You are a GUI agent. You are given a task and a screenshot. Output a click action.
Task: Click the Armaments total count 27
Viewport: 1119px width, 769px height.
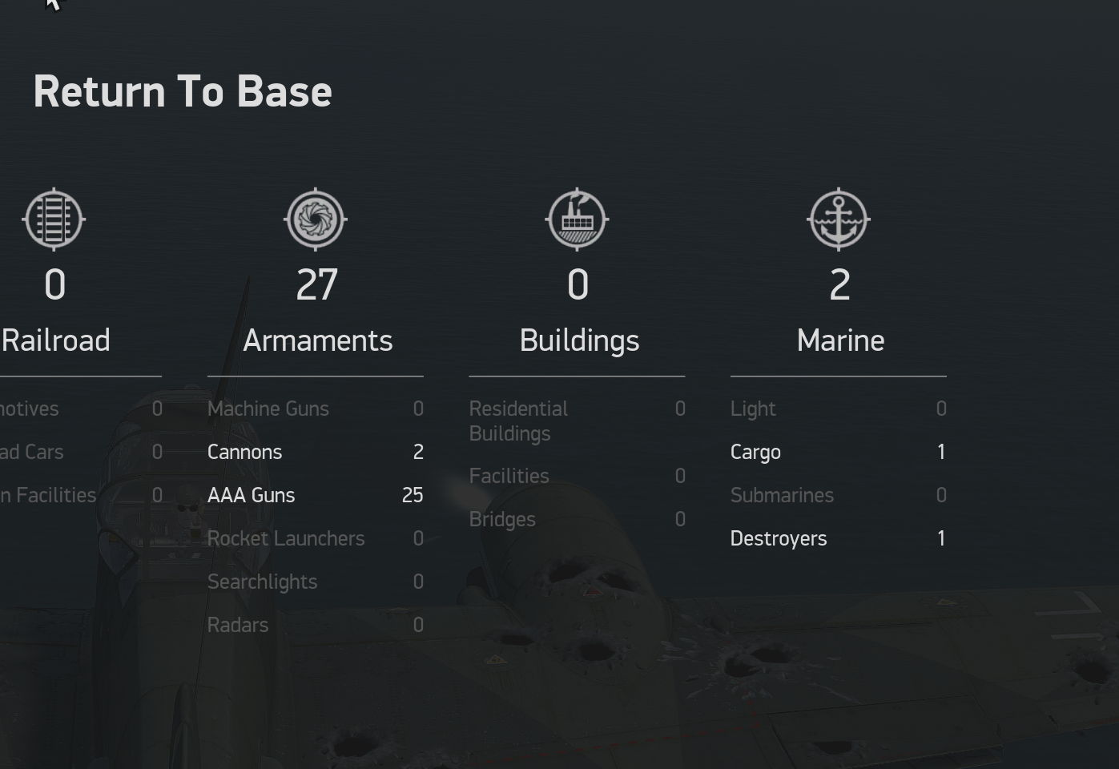tap(316, 285)
